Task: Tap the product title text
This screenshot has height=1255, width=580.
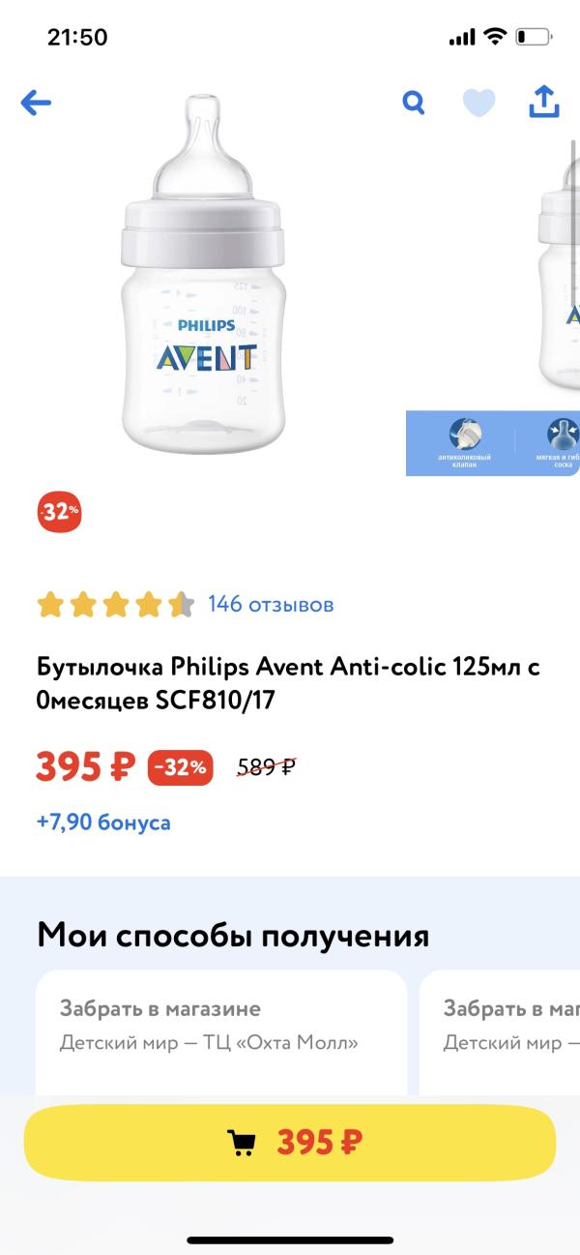Action: pos(288,683)
